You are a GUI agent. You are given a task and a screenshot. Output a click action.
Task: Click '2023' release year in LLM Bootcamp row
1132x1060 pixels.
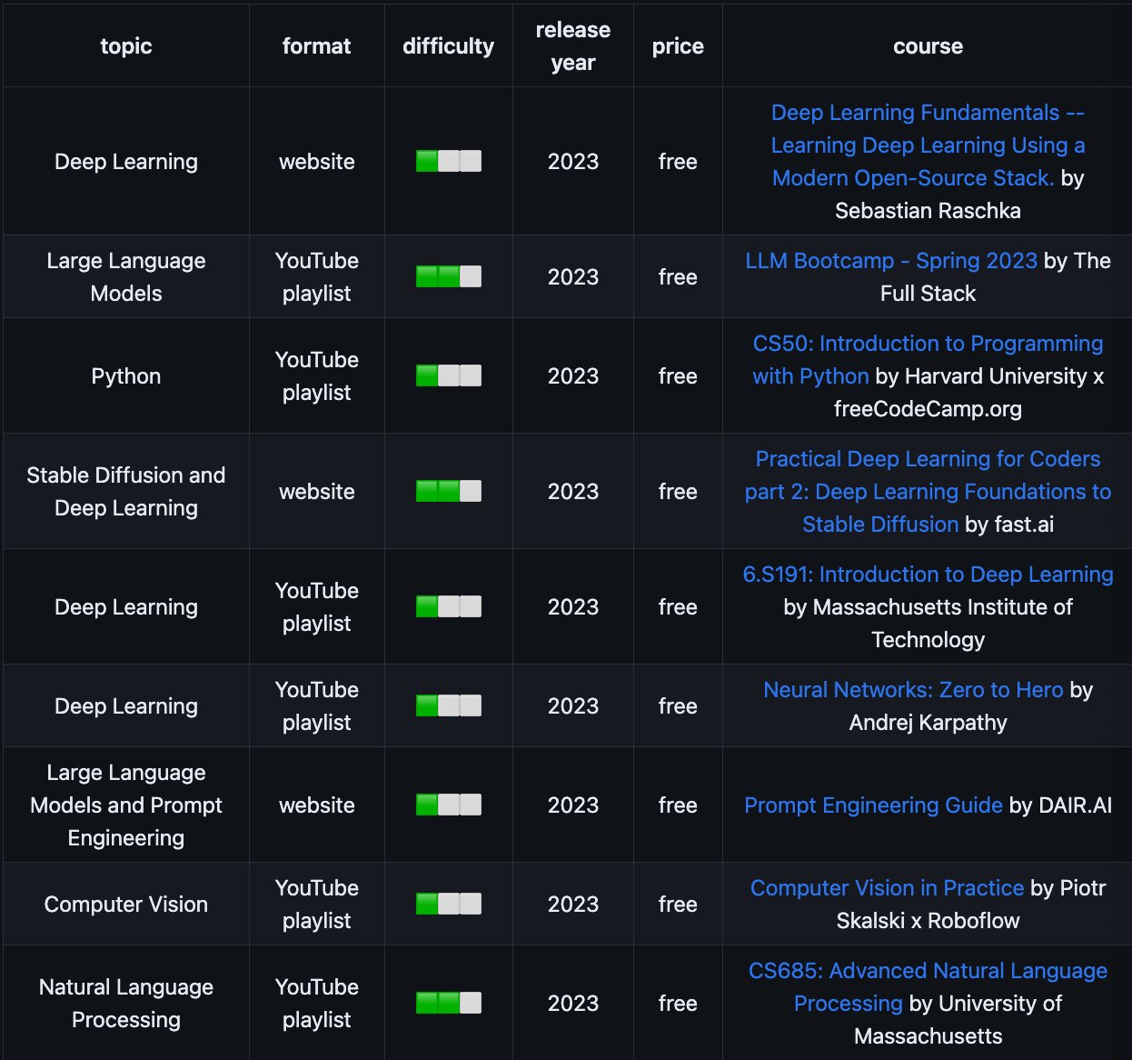(573, 277)
